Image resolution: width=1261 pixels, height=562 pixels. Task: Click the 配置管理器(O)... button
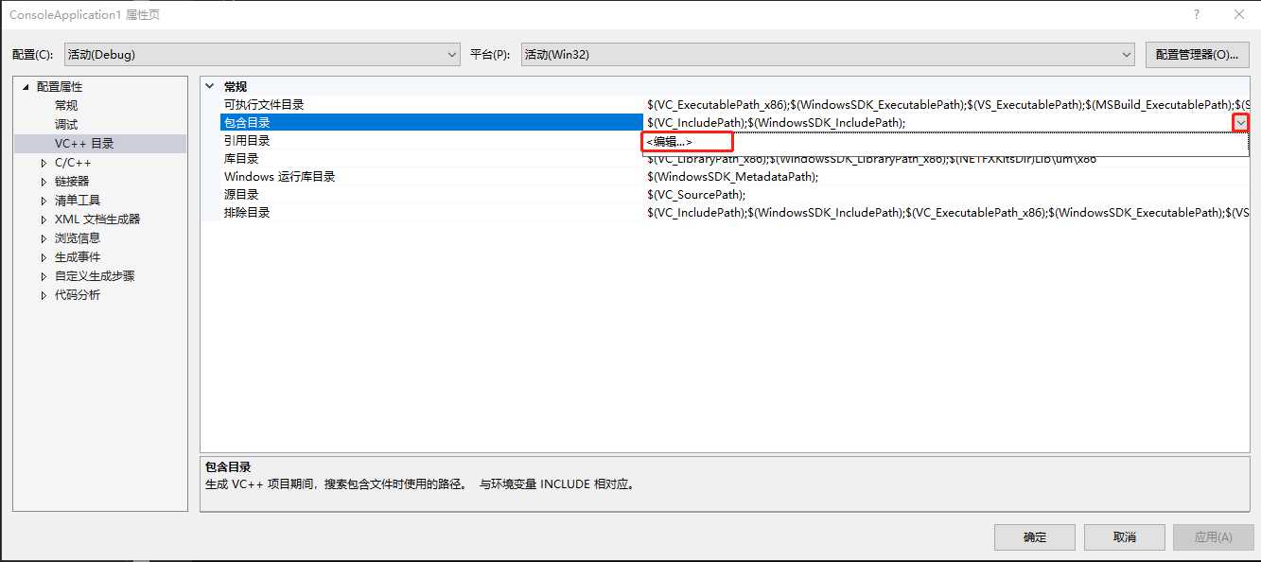tap(1197, 54)
